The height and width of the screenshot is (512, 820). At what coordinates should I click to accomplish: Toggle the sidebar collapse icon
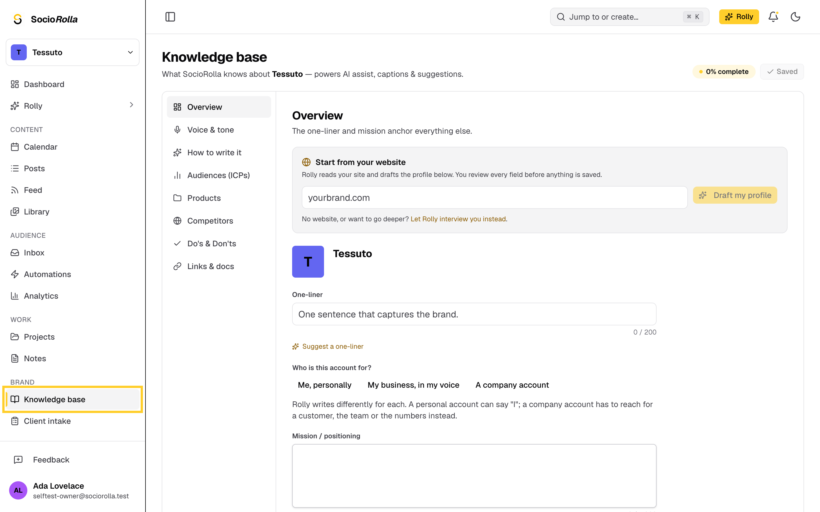coord(170,16)
